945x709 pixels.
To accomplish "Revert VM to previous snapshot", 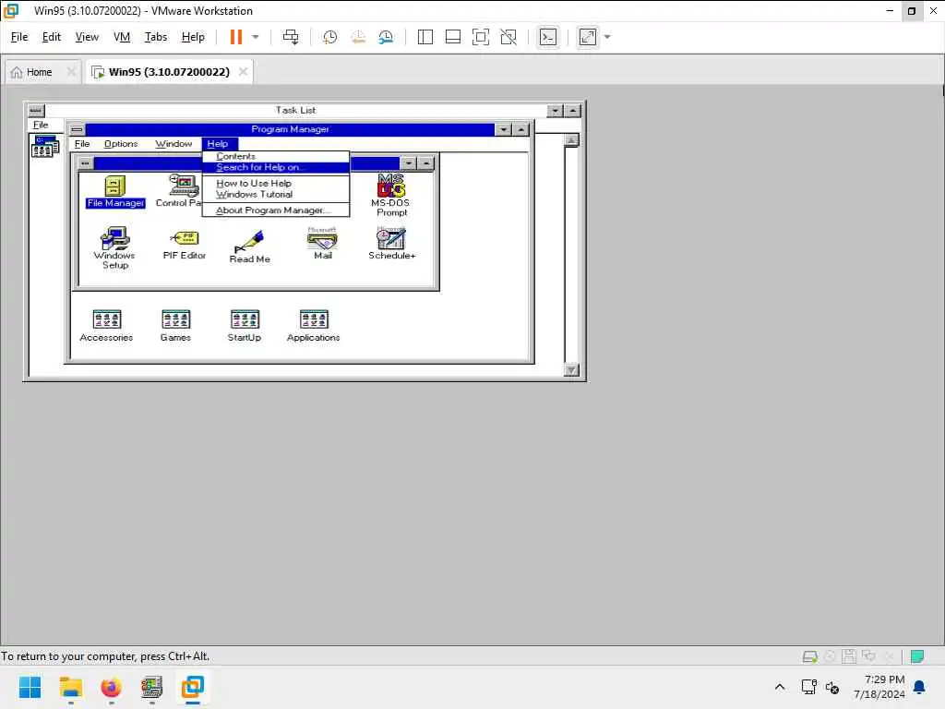I will pyautogui.click(x=358, y=37).
